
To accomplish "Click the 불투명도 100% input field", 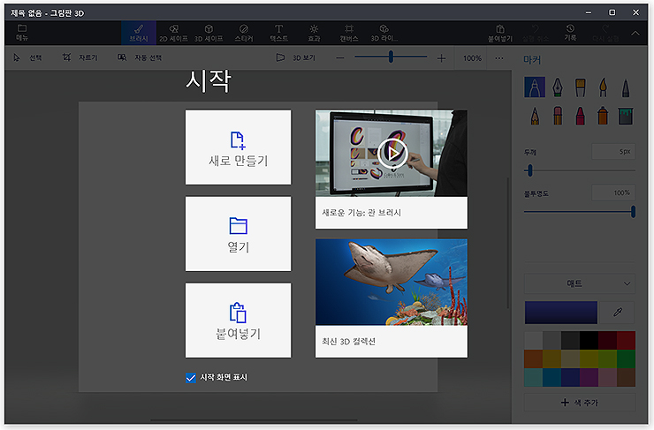I will 613,192.
